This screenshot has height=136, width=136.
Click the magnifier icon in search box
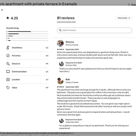60,30
